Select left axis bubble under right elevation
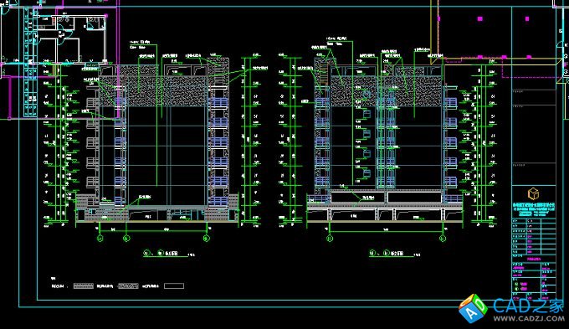Image resolution: width=569 pixels, height=329 pixels. point(330,239)
